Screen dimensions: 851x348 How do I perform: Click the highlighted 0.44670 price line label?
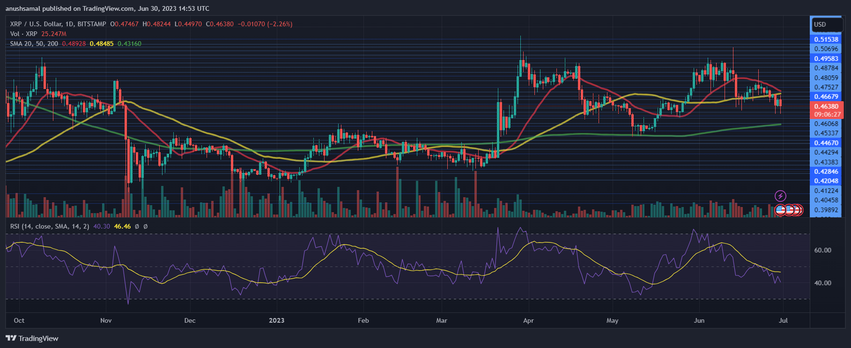(x=826, y=143)
